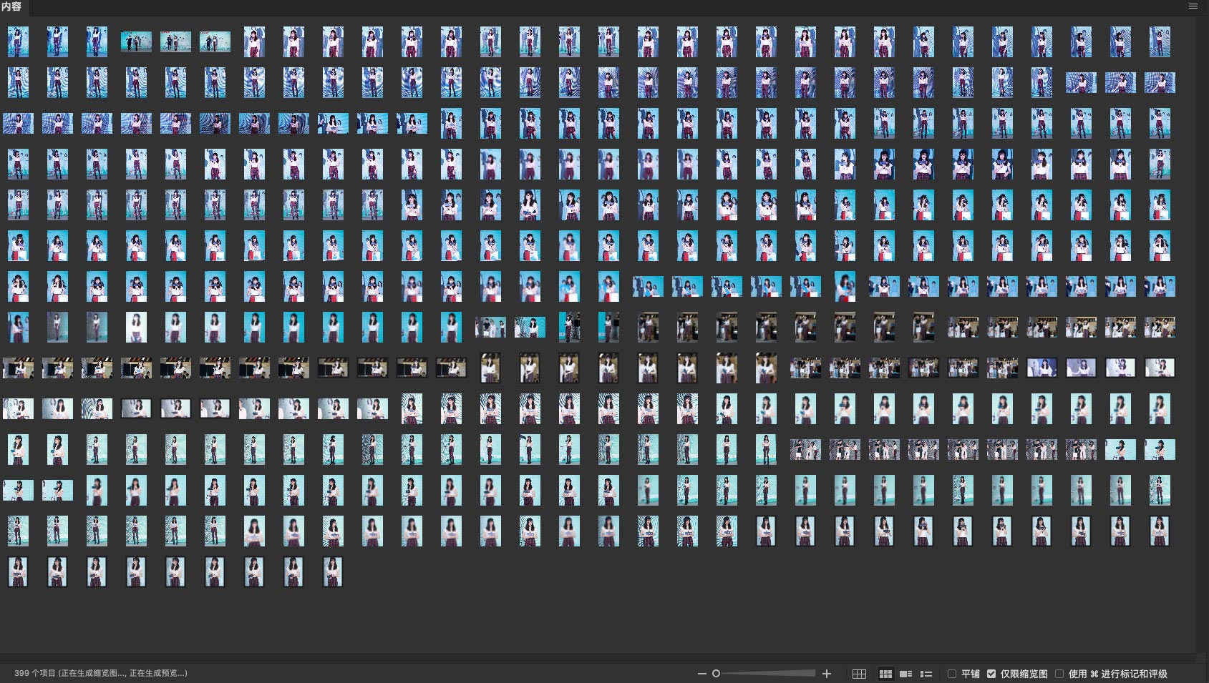Image resolution: width=1209 pixels, height=683 pixels.
Task: Enable the 平铺 checkbox
Action: [x=952, y=674]
